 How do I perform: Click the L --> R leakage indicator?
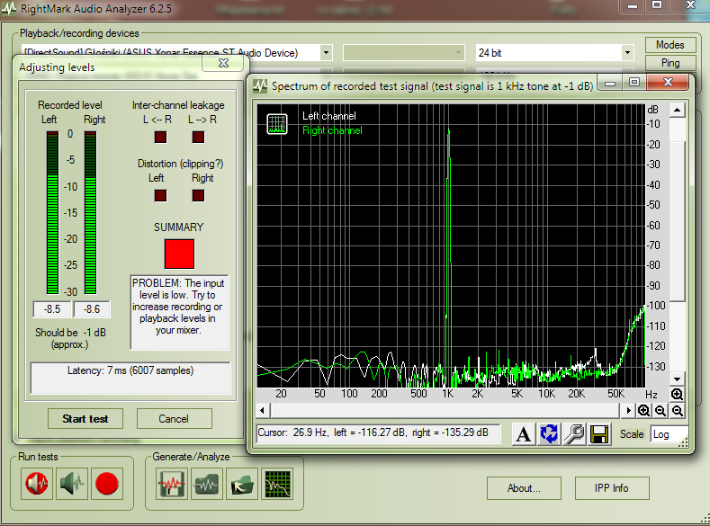click(198, 137)
